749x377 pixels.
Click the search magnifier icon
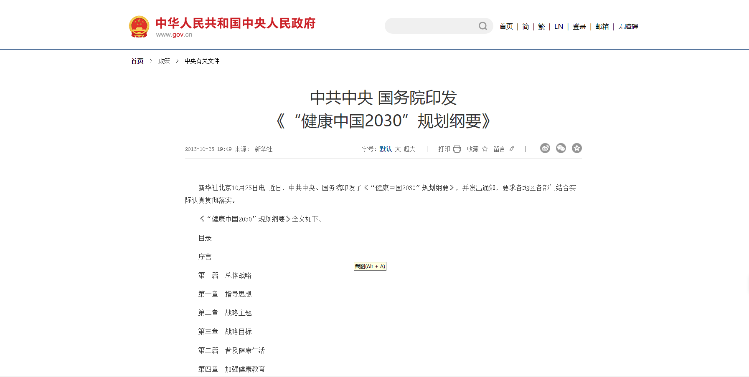click(x=482, y=26)
